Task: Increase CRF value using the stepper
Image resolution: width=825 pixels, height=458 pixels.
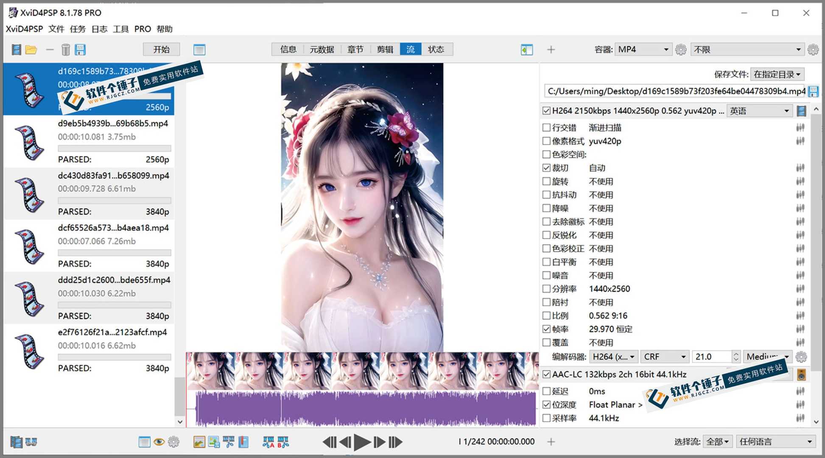Action: click(x=735, y=354)
